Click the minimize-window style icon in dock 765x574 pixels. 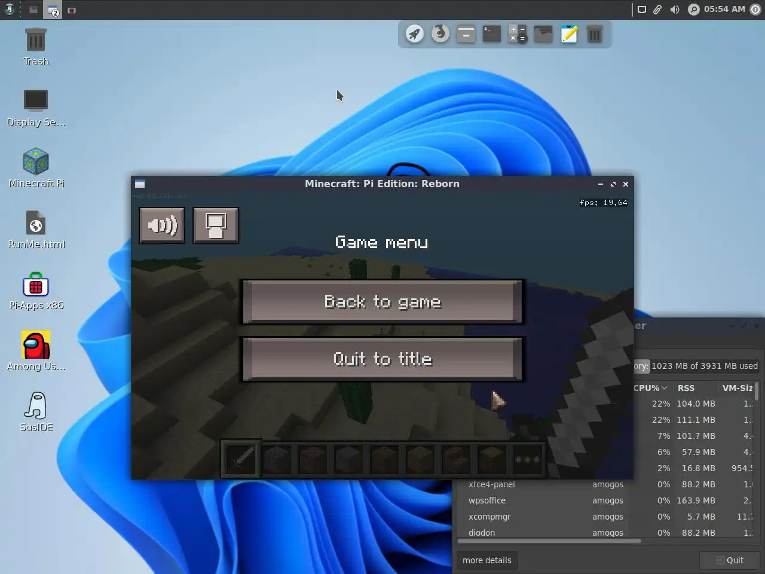(x=466, y=34)
